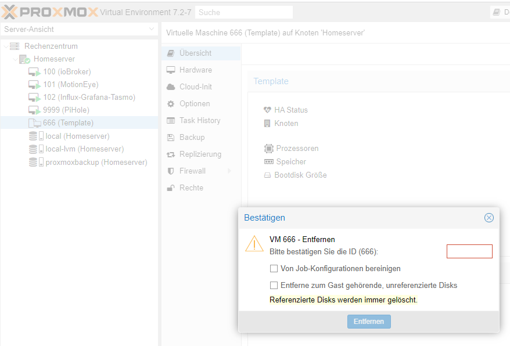
Task: Click 'VM 666 - Entfernen' text
Action: coord(302,240)
